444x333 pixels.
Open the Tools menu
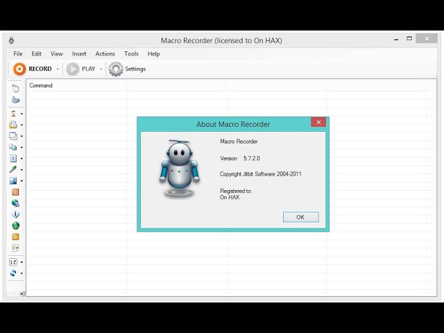[x=131, y=53]
